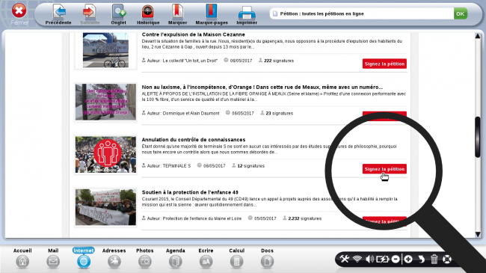Sign the Annulation du contrôle petition
This screenshot has width=486, height=273.
tap(384, 169)
